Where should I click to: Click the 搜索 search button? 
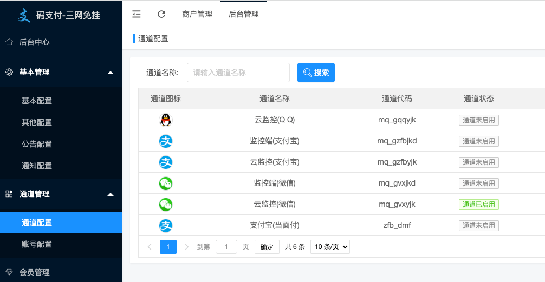point(316,73)
